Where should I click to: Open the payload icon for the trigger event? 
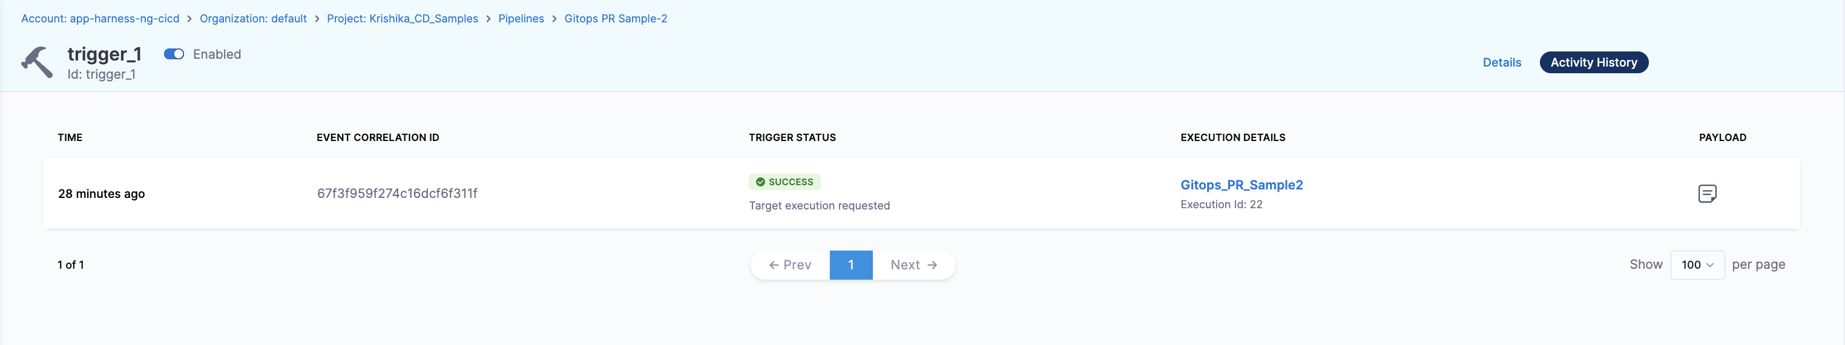(1707, 193)
